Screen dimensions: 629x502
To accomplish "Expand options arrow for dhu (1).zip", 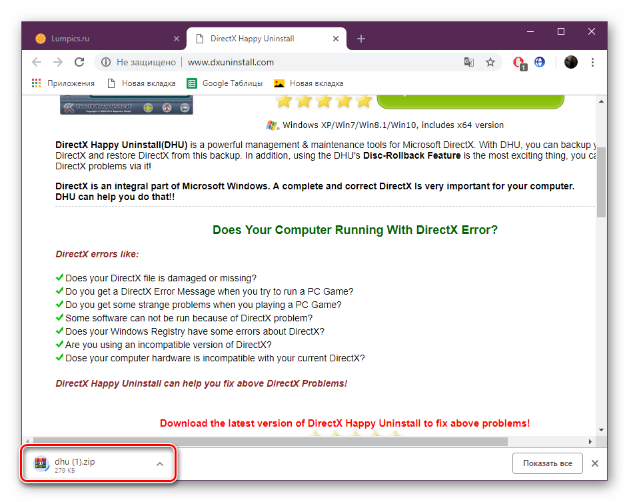I will click(160, 464).
